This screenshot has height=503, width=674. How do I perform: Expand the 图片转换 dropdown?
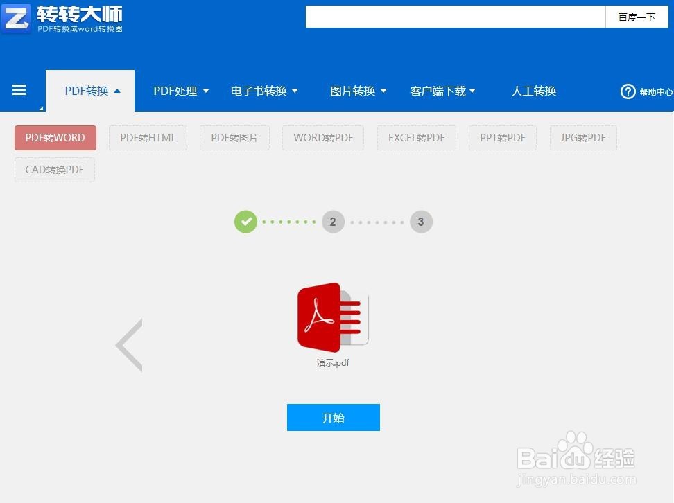pos(358,91)
